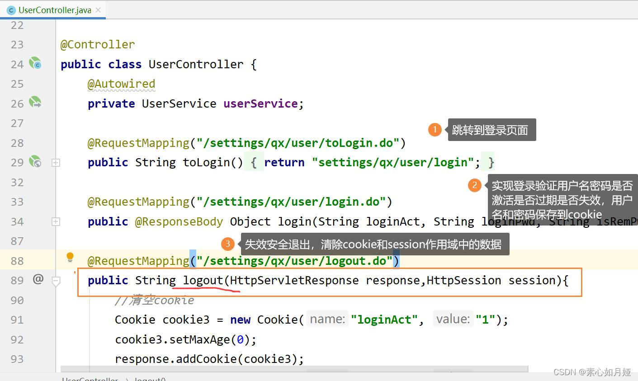Click the //清空cookie comment on line 90
Image resolution: width=638 pixels, height=381 pixels.
[154, 300]
